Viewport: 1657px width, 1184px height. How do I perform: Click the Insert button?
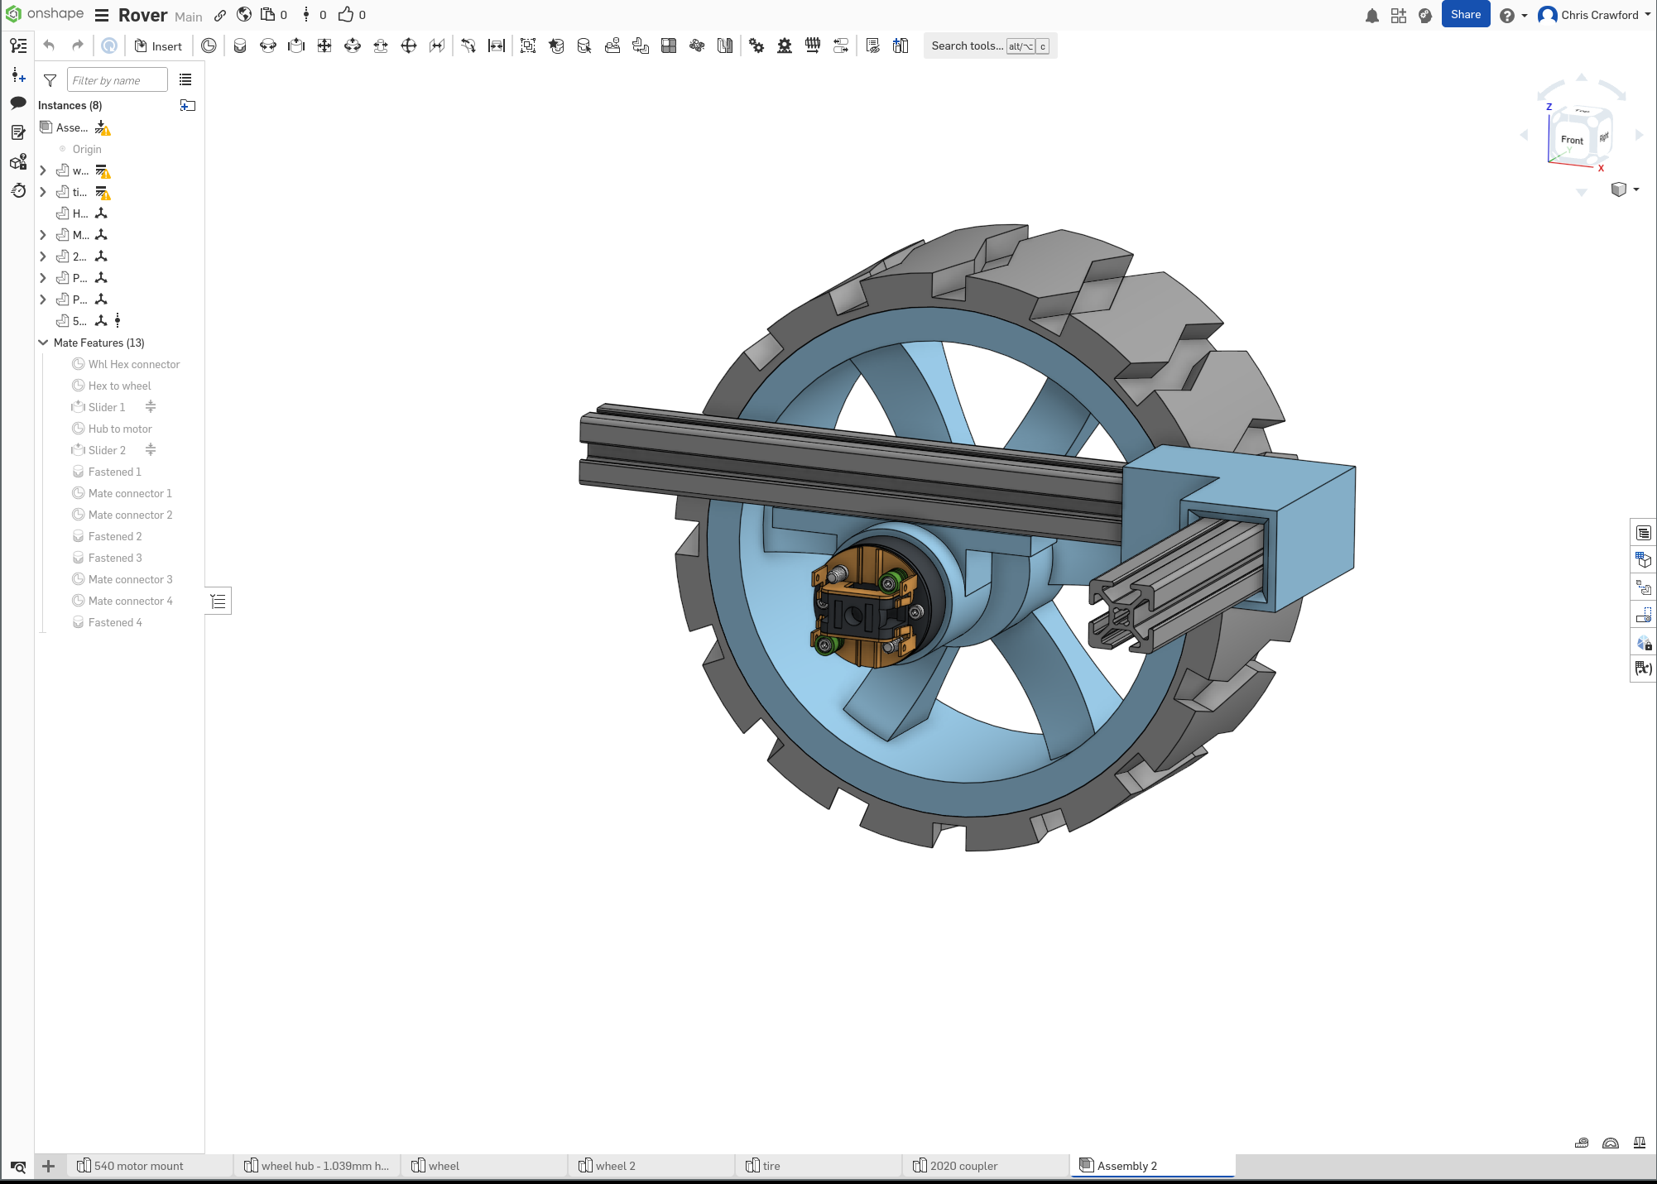point(158,46)
